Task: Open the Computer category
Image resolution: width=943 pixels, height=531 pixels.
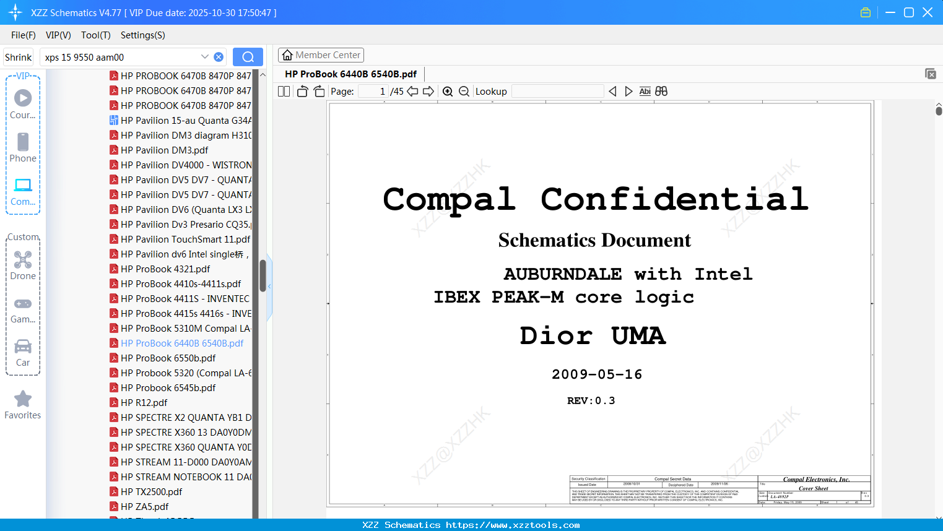Action: tap(23, 191)
